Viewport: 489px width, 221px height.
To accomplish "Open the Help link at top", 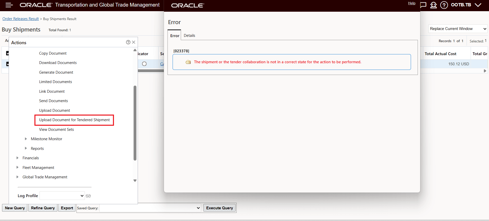I will pos(412,3).
